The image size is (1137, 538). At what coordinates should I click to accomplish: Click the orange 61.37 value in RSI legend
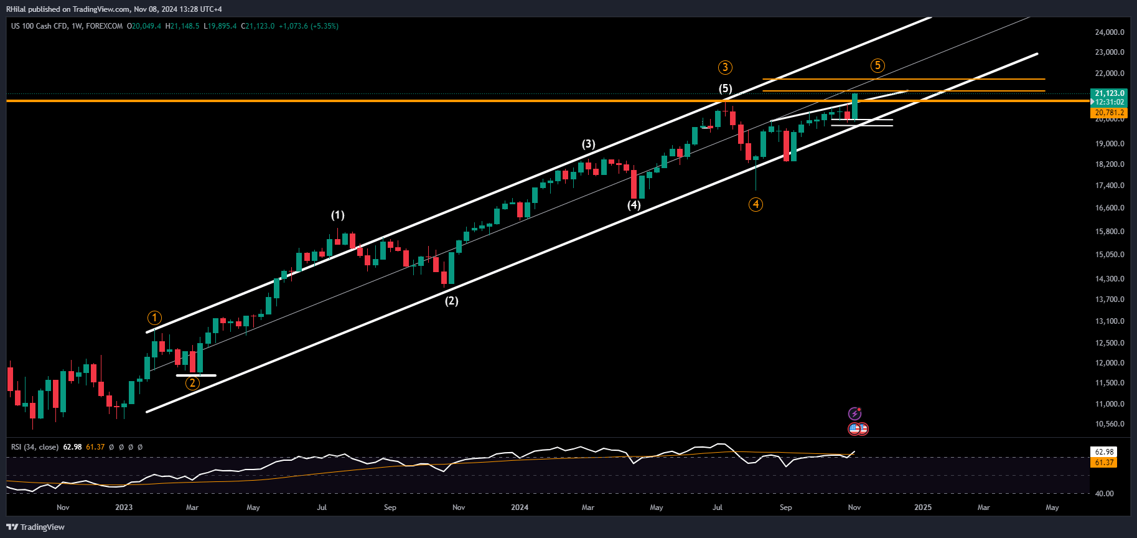(x=95, y=447)
